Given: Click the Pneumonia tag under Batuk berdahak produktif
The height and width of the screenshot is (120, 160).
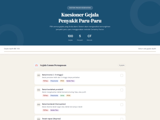Looking at the screenshot, I should 54,95.
